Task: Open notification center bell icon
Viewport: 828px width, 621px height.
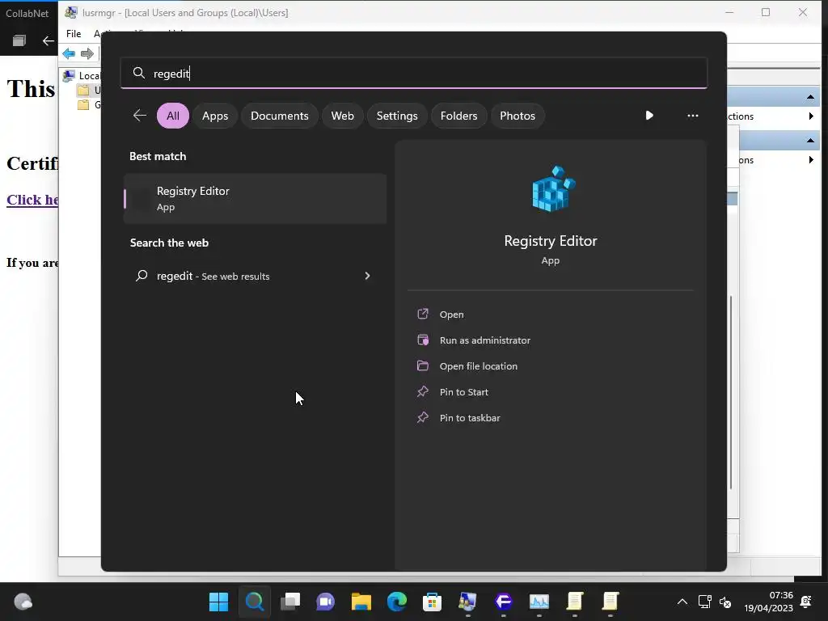Action: (806, 602)
